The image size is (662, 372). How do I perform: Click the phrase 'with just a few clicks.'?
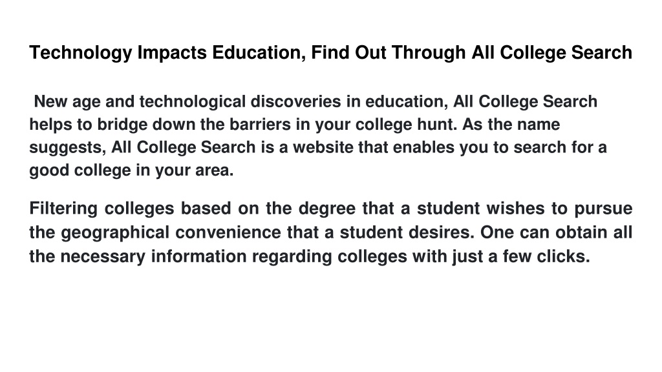501,256
